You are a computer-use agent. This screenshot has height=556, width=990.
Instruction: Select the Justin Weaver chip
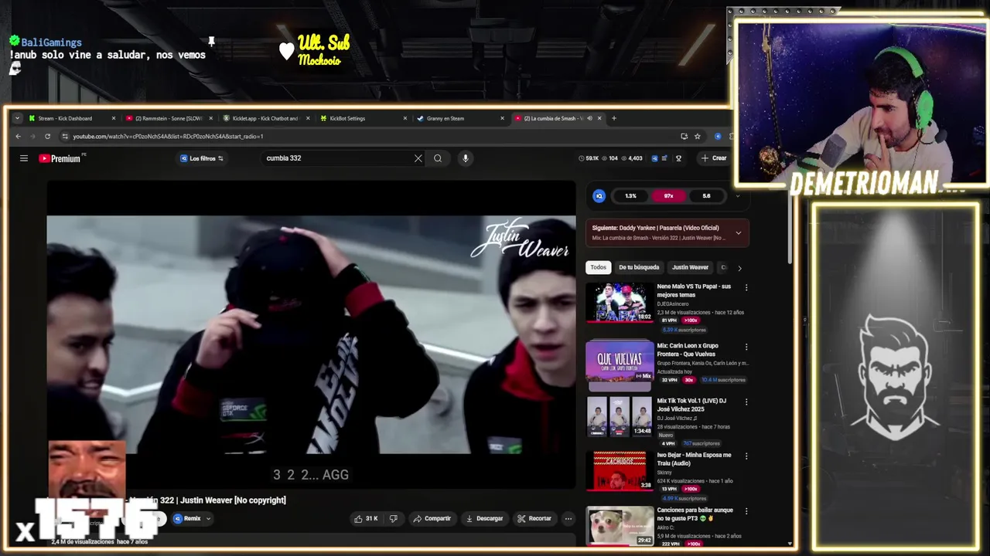[690, 267]
